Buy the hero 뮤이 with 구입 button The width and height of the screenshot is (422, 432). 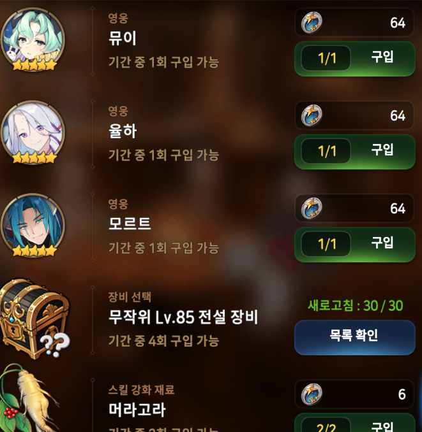pos(355,59)
